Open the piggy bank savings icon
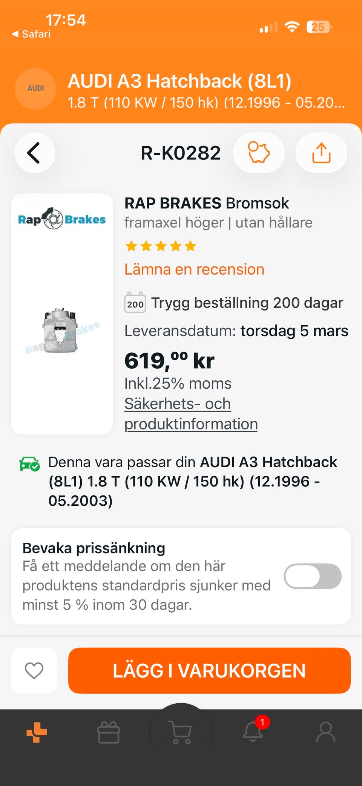Viewport: 362px width, 786px height. point(259,153)
